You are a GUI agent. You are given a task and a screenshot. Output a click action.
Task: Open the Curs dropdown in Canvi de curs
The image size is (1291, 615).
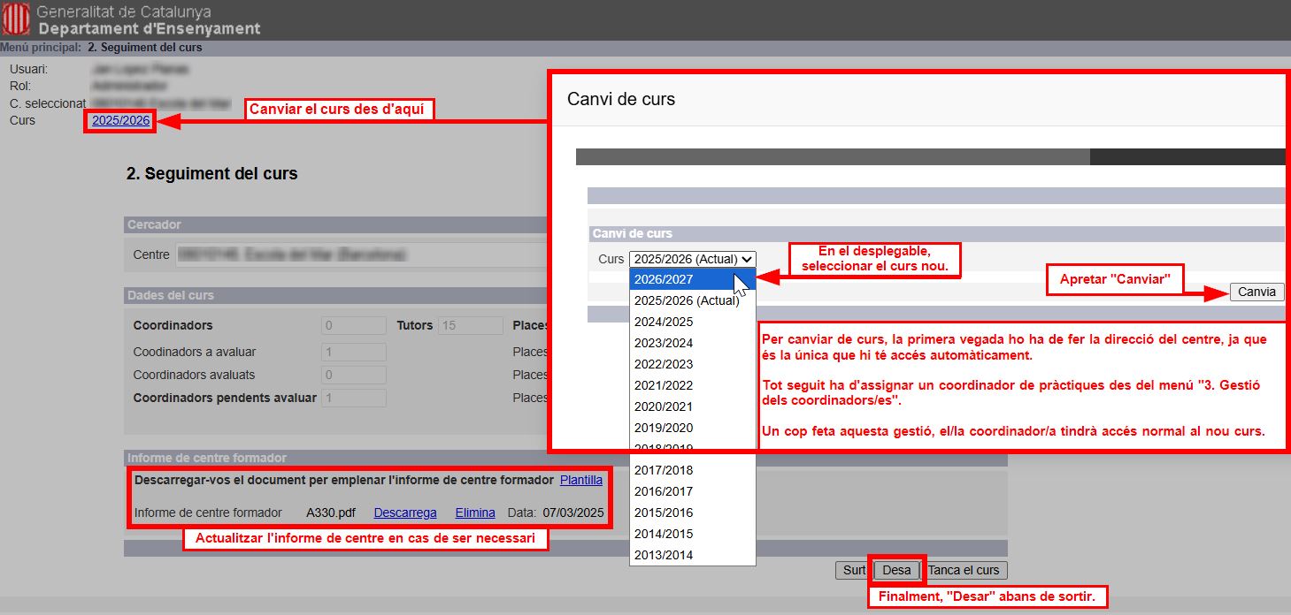(692, 259)
